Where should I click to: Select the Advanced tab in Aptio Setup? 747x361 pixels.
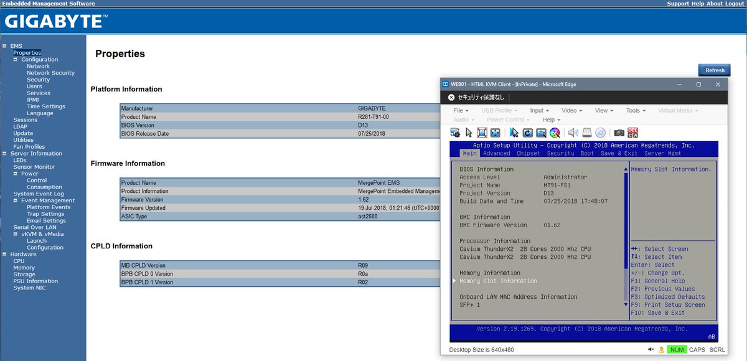(496, 153)
